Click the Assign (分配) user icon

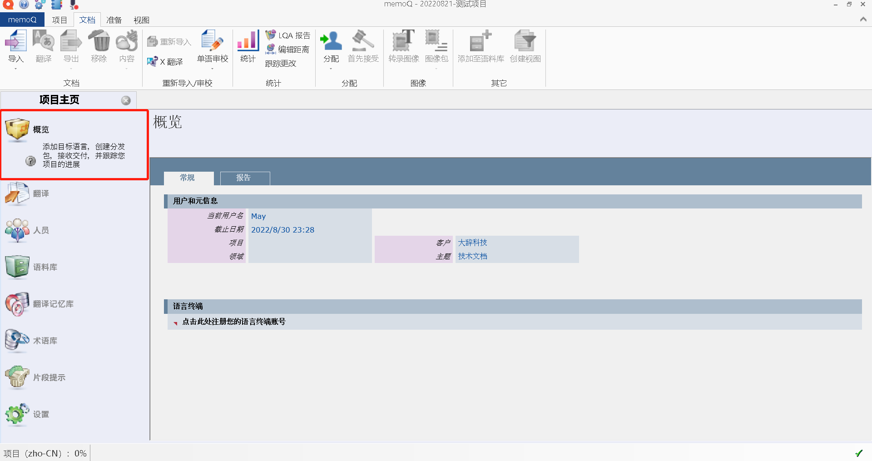click(x=331, y=41)
